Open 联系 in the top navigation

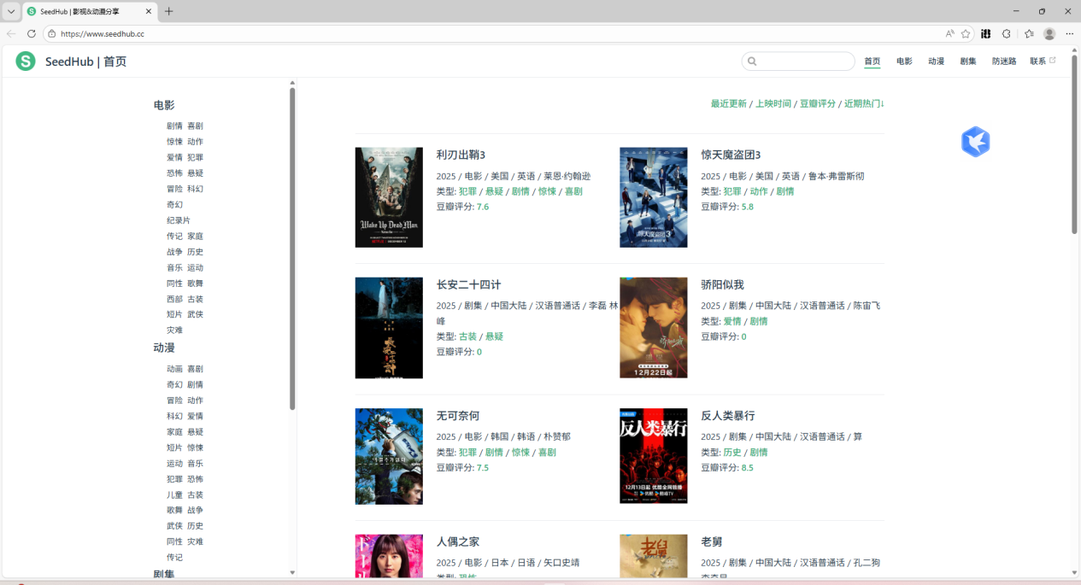[x=1037, y=61]
